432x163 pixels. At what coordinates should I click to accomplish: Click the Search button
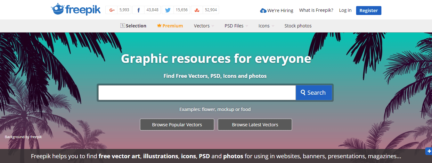[314, 93]
